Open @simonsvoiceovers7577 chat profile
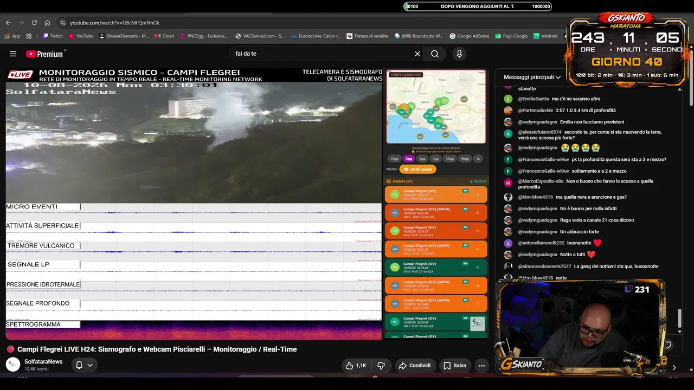 coord(544,266)
